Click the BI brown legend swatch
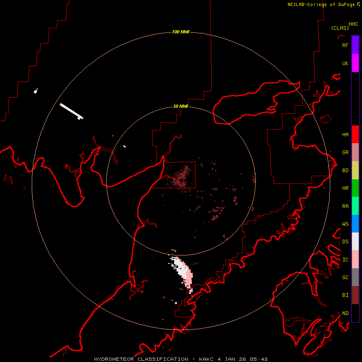Image resolution: width=362 pixels, height=362 pixels. tap(355, 295)
